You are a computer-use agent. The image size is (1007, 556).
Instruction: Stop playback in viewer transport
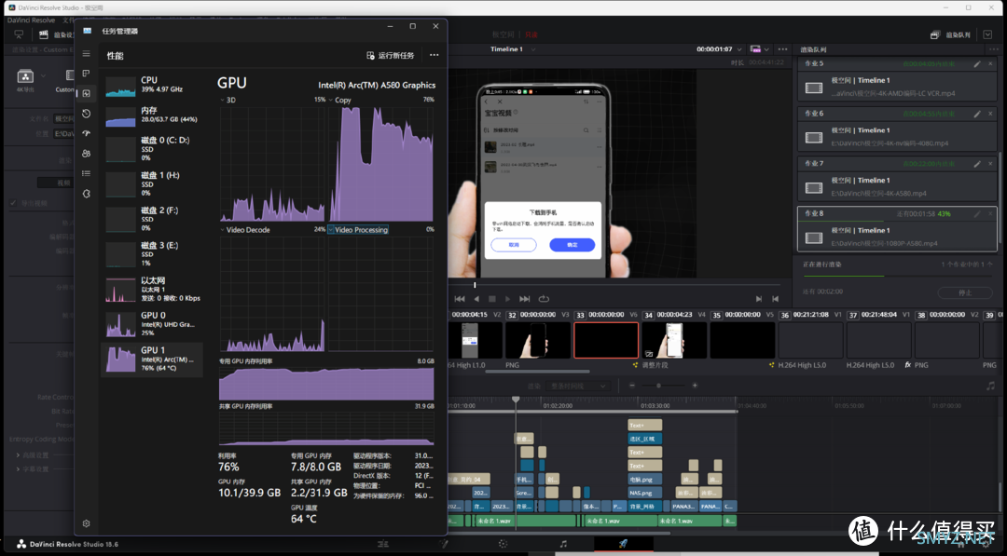(x=492, y=299)
